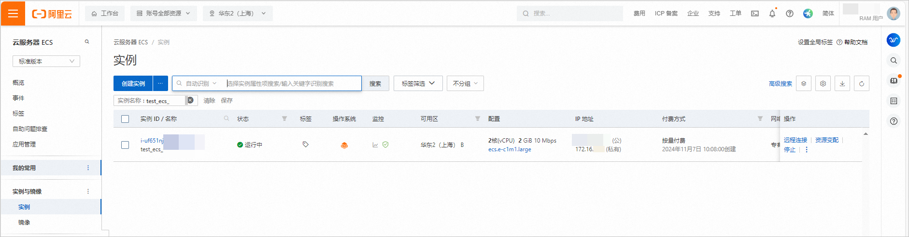
Task: Open the hamburger main menu
Action: pos(13,13)
